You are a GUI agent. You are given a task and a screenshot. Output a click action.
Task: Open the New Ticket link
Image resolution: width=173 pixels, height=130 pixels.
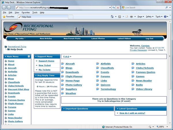point(45,65)
